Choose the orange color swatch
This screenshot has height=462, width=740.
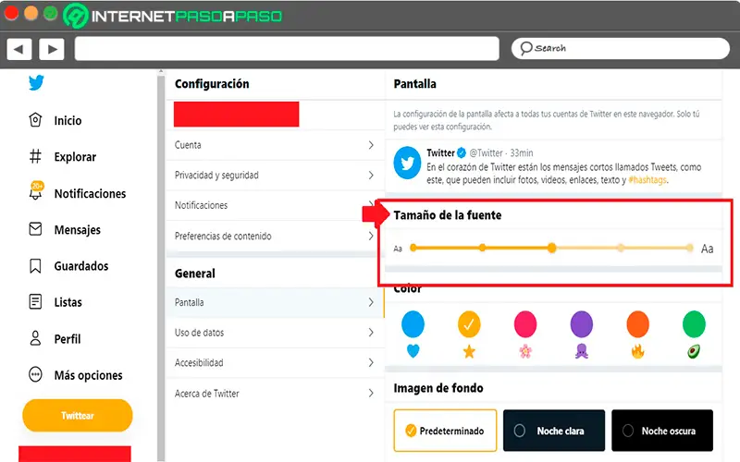point(637,324)
